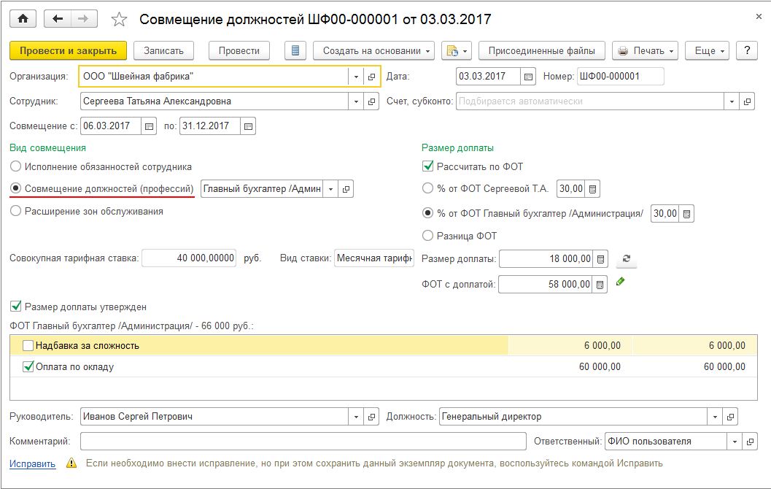Open calendar picker for the Дата field

529,77
